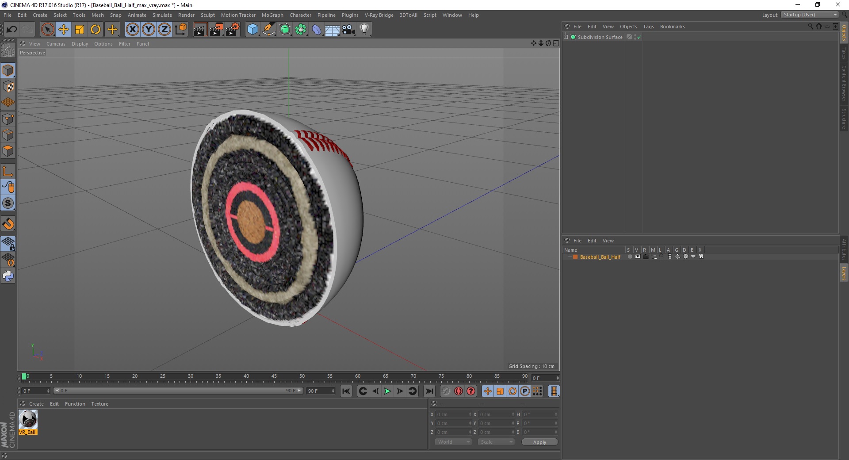Open the Deformer objects icon
This screenshot has height=460, width=849.
pos(317,30)
